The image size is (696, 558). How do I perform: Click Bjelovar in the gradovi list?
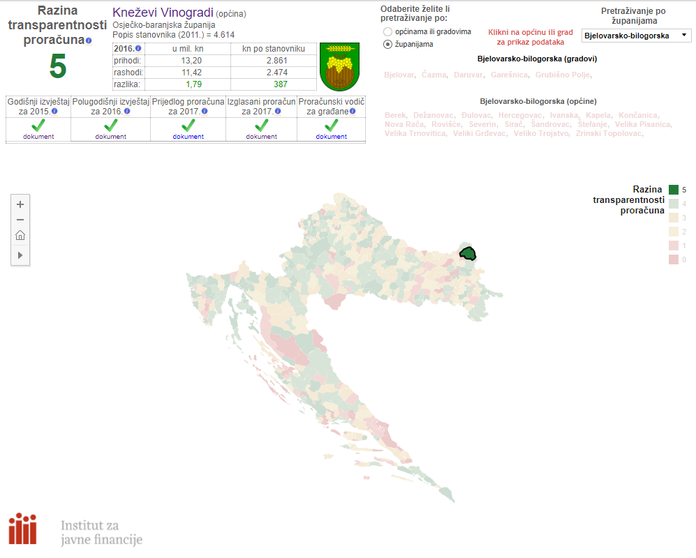[399, 75]
